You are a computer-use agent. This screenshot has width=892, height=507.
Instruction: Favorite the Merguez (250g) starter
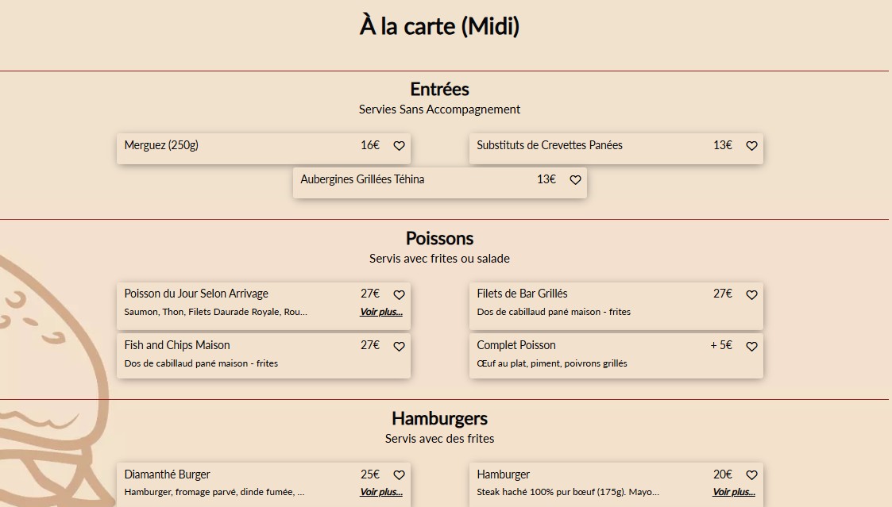(x=400, y=146)
